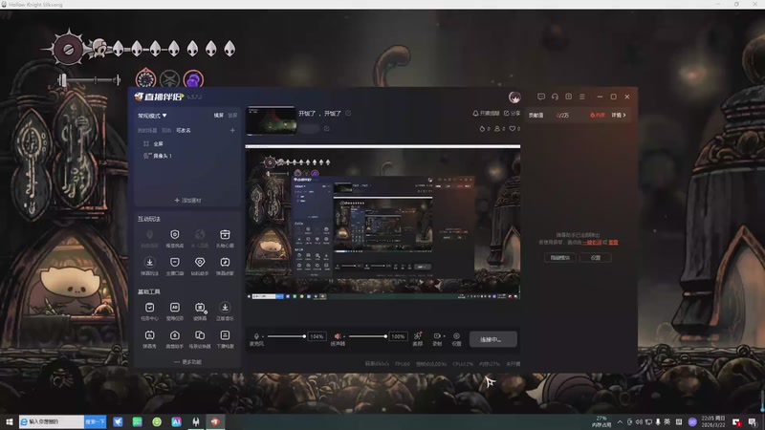Click the 100% speaker volume field
This screenshot has width=765, height=430.
[x=398, y=336]
